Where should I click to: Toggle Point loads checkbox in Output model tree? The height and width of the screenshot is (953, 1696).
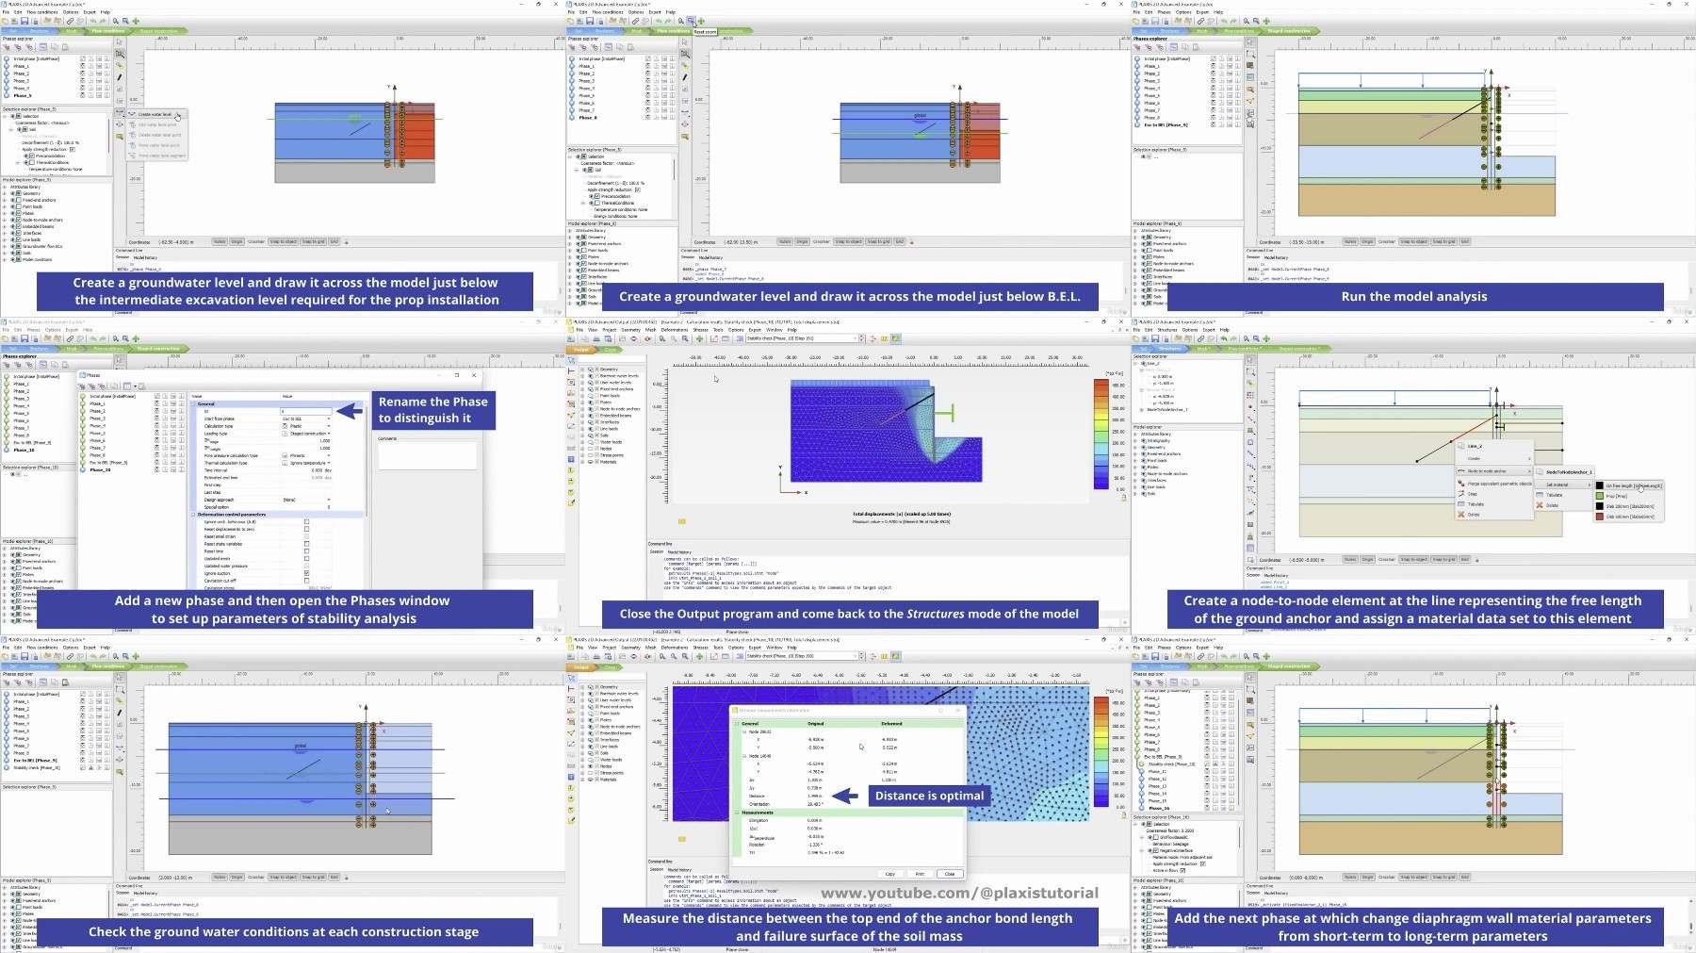pos(597,396)
